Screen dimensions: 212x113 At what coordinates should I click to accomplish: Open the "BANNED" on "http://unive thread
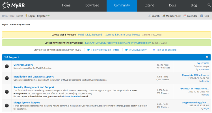[x=194, y=88]
